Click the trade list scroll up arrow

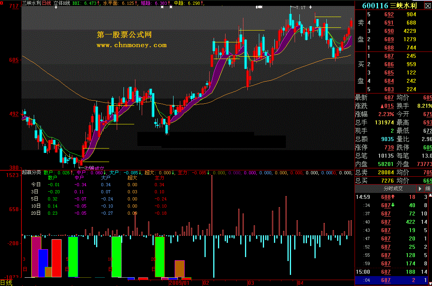[430, 195]
